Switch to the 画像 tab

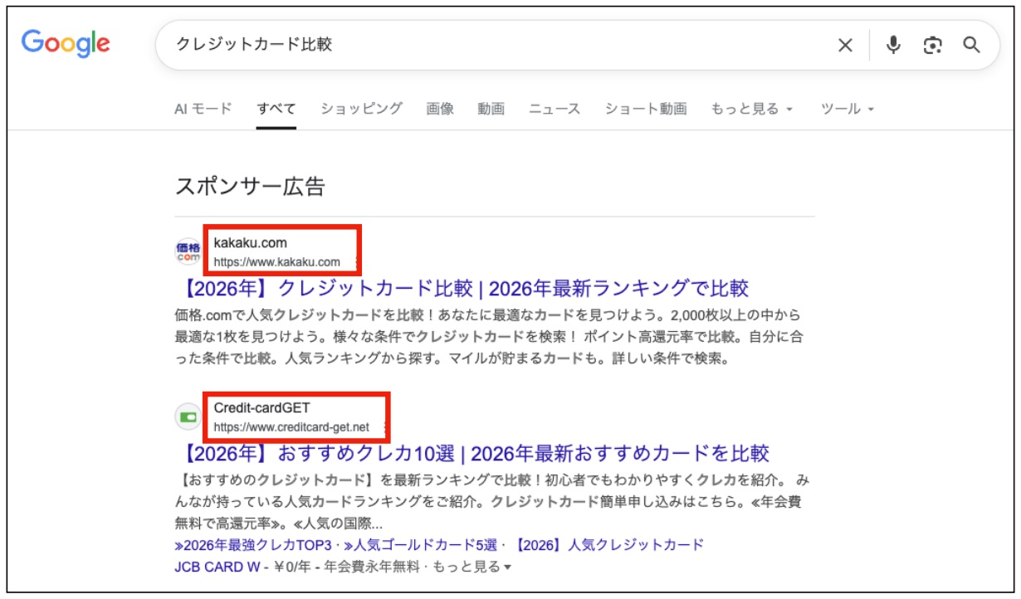[440, 109]
